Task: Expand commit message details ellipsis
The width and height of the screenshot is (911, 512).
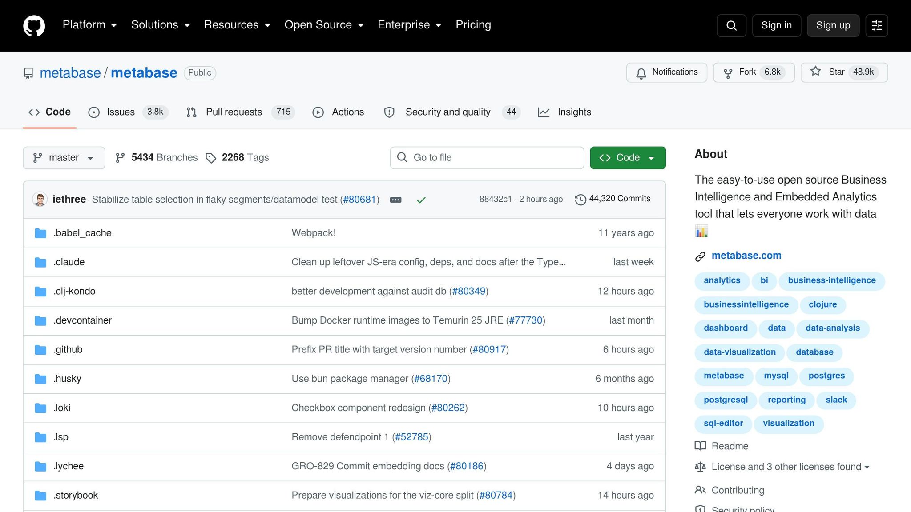Action: (x=395, y=200)
